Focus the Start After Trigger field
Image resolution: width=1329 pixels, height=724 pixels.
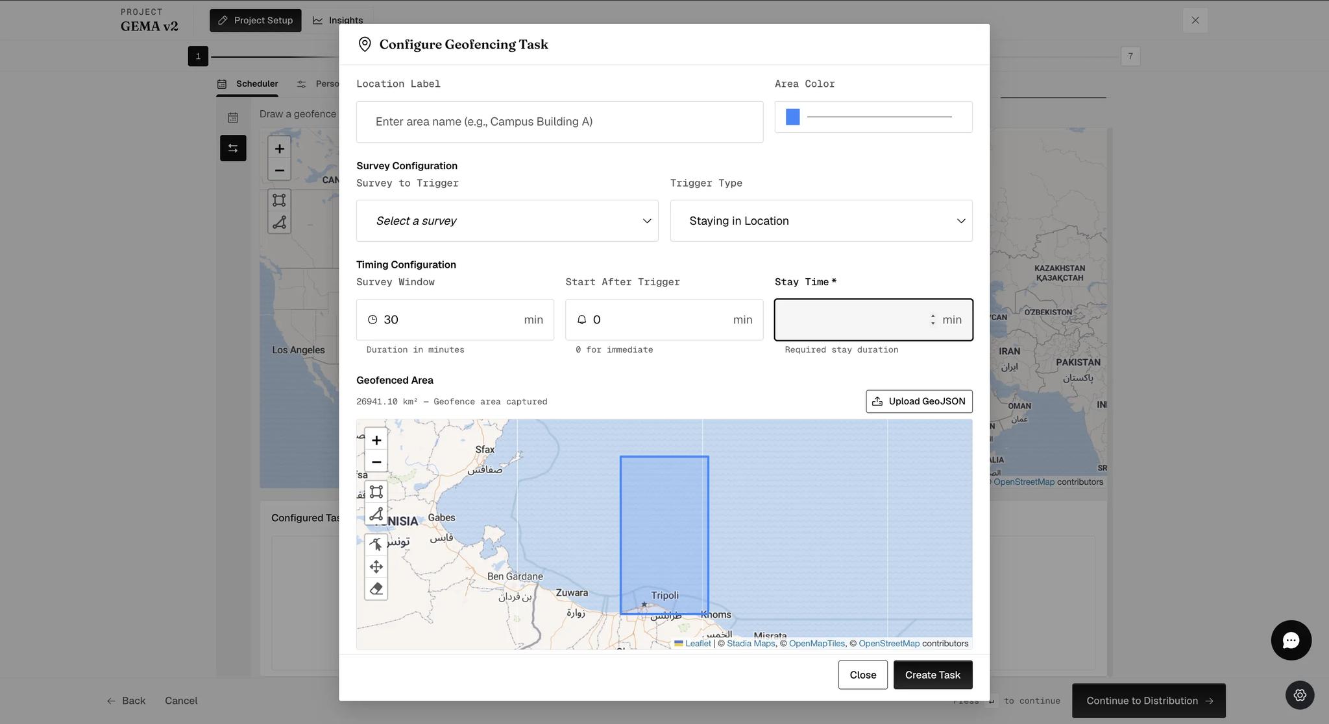click(x=664, y=320)
